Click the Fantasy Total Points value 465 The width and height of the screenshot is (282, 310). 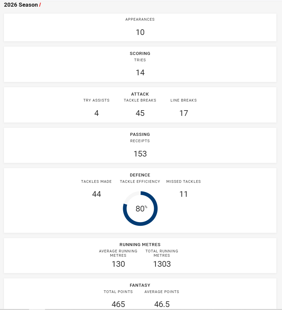pos(118,304)
